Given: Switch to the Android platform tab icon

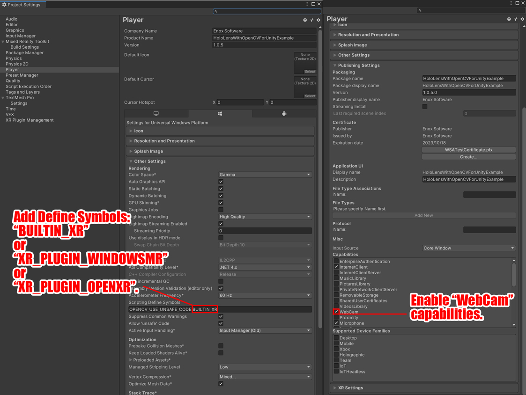Looking at the screenshot, I should tap(284, 114).
